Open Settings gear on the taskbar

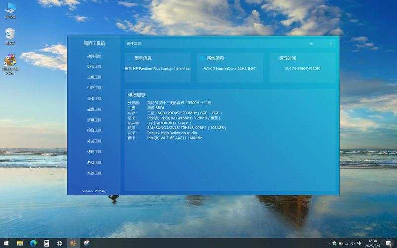pyautogui.click(x=60, y=243)
